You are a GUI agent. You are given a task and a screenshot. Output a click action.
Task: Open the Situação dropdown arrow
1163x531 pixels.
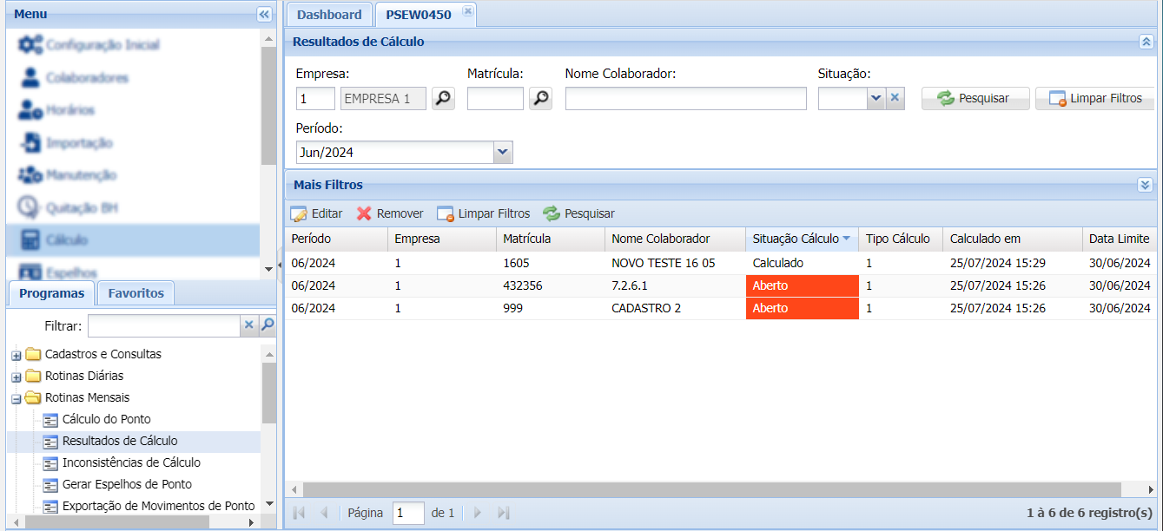(876, 99)
